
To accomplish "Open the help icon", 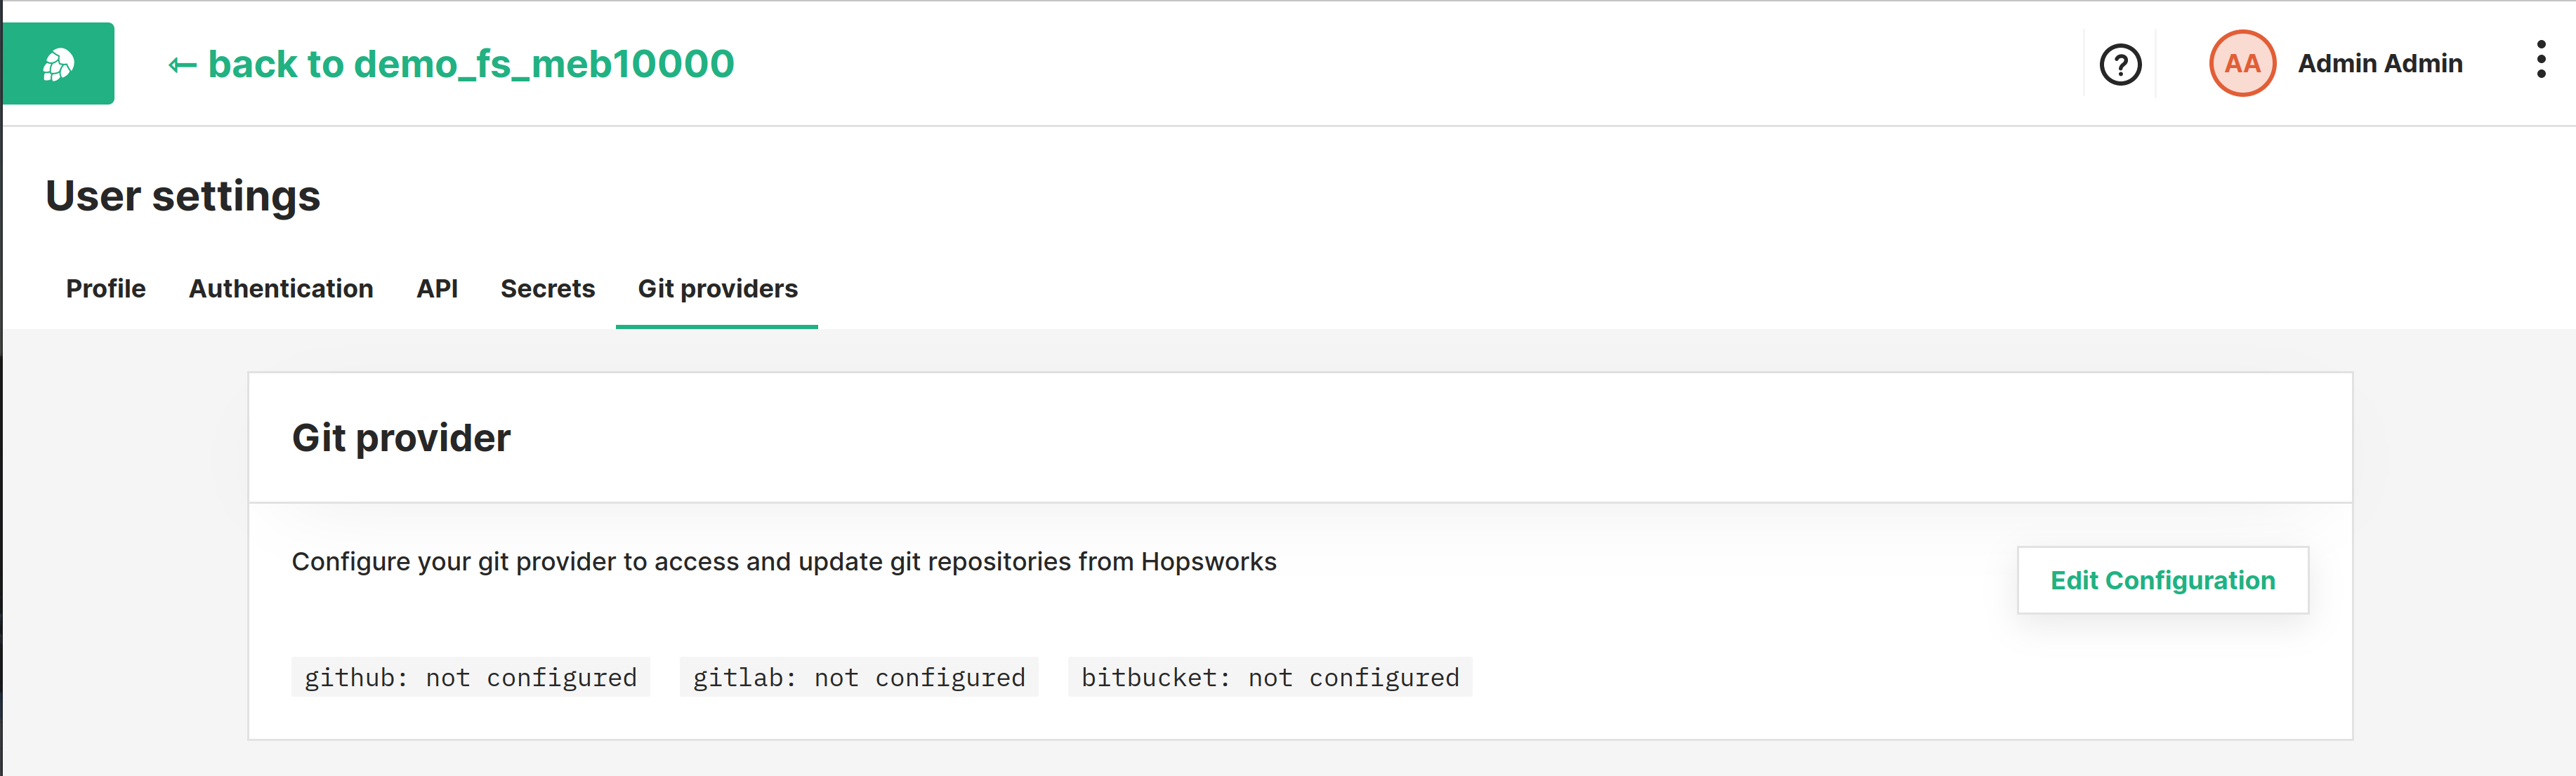I will 2121,63.
